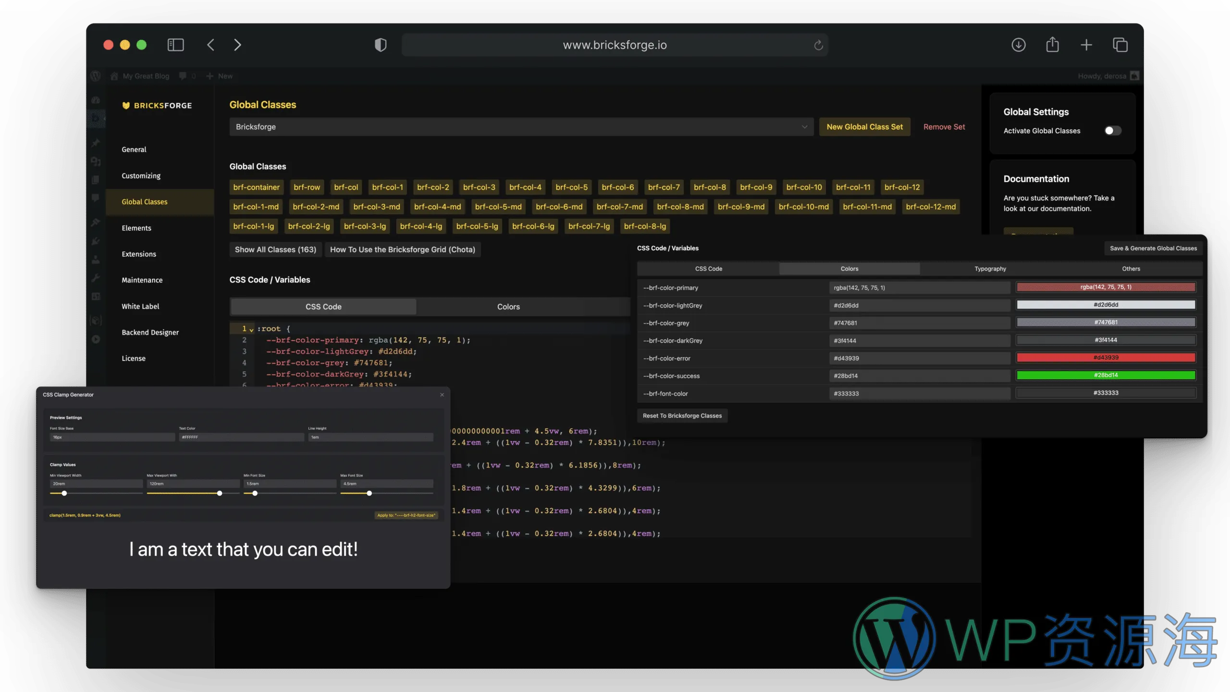Open the Maintenance menu item
The height and width of the screenshot is (692, 1230).
(x=142, y=280)
